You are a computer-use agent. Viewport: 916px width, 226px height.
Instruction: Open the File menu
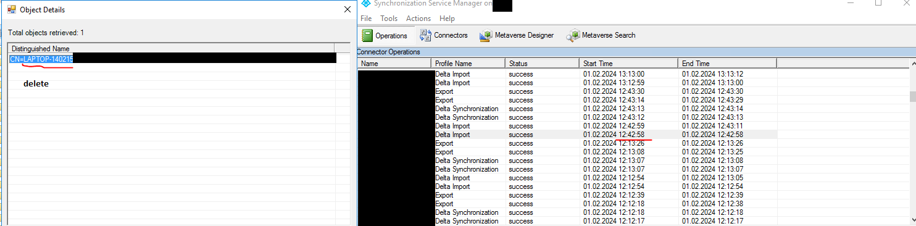[366, 19]
